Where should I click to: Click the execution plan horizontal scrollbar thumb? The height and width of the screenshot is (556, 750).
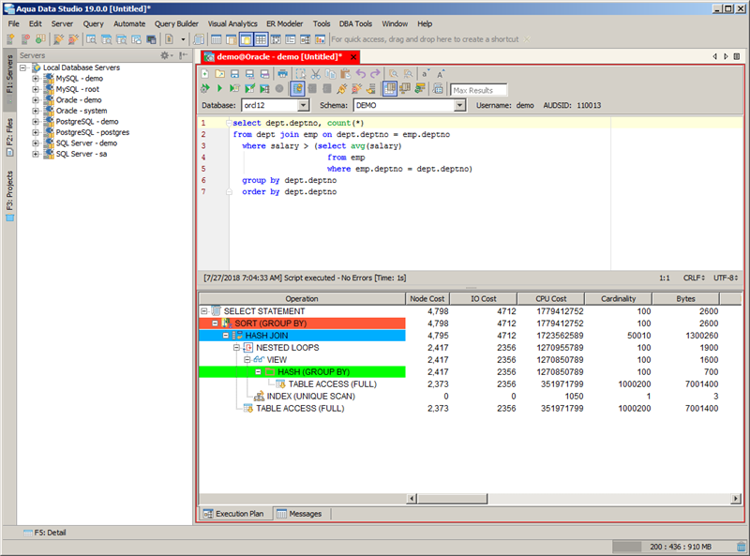[x=452, y=499]
